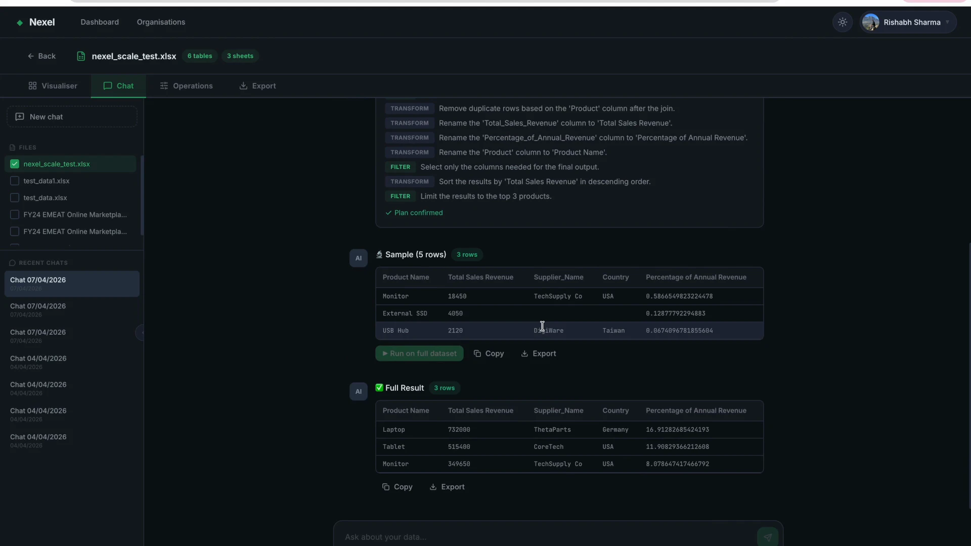Enable the test_data1.xlsx checkbox
Screen dimensions: 971x546
tap(14, 181)
